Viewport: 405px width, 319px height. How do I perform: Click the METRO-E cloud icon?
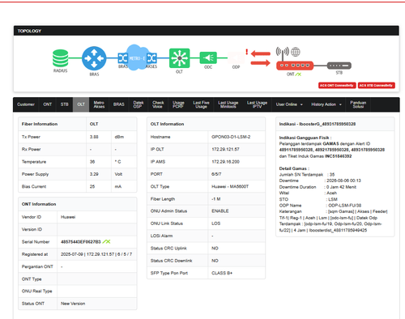(x=137, y=57)
